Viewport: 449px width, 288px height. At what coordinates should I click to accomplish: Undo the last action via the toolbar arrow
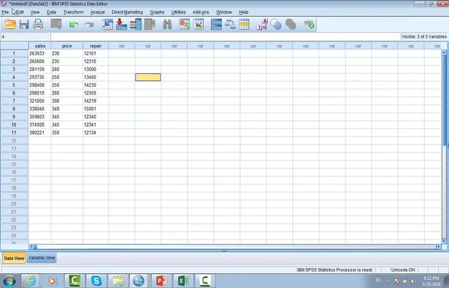73,24
